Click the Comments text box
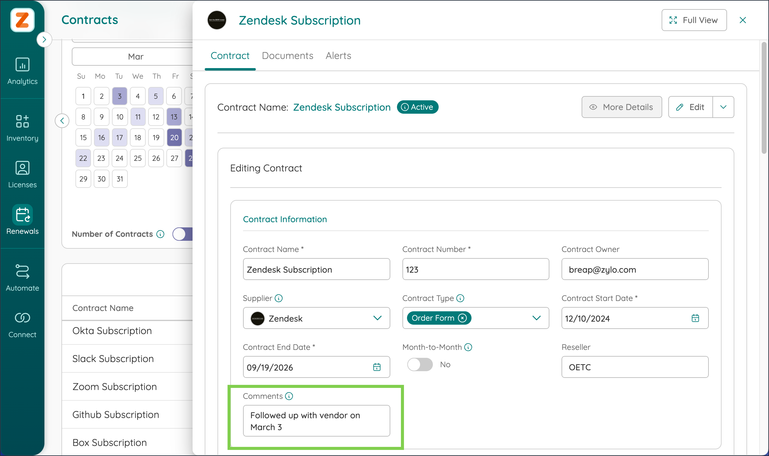The height and width of the screenshot is (456, 769). (x=316, y=421)
